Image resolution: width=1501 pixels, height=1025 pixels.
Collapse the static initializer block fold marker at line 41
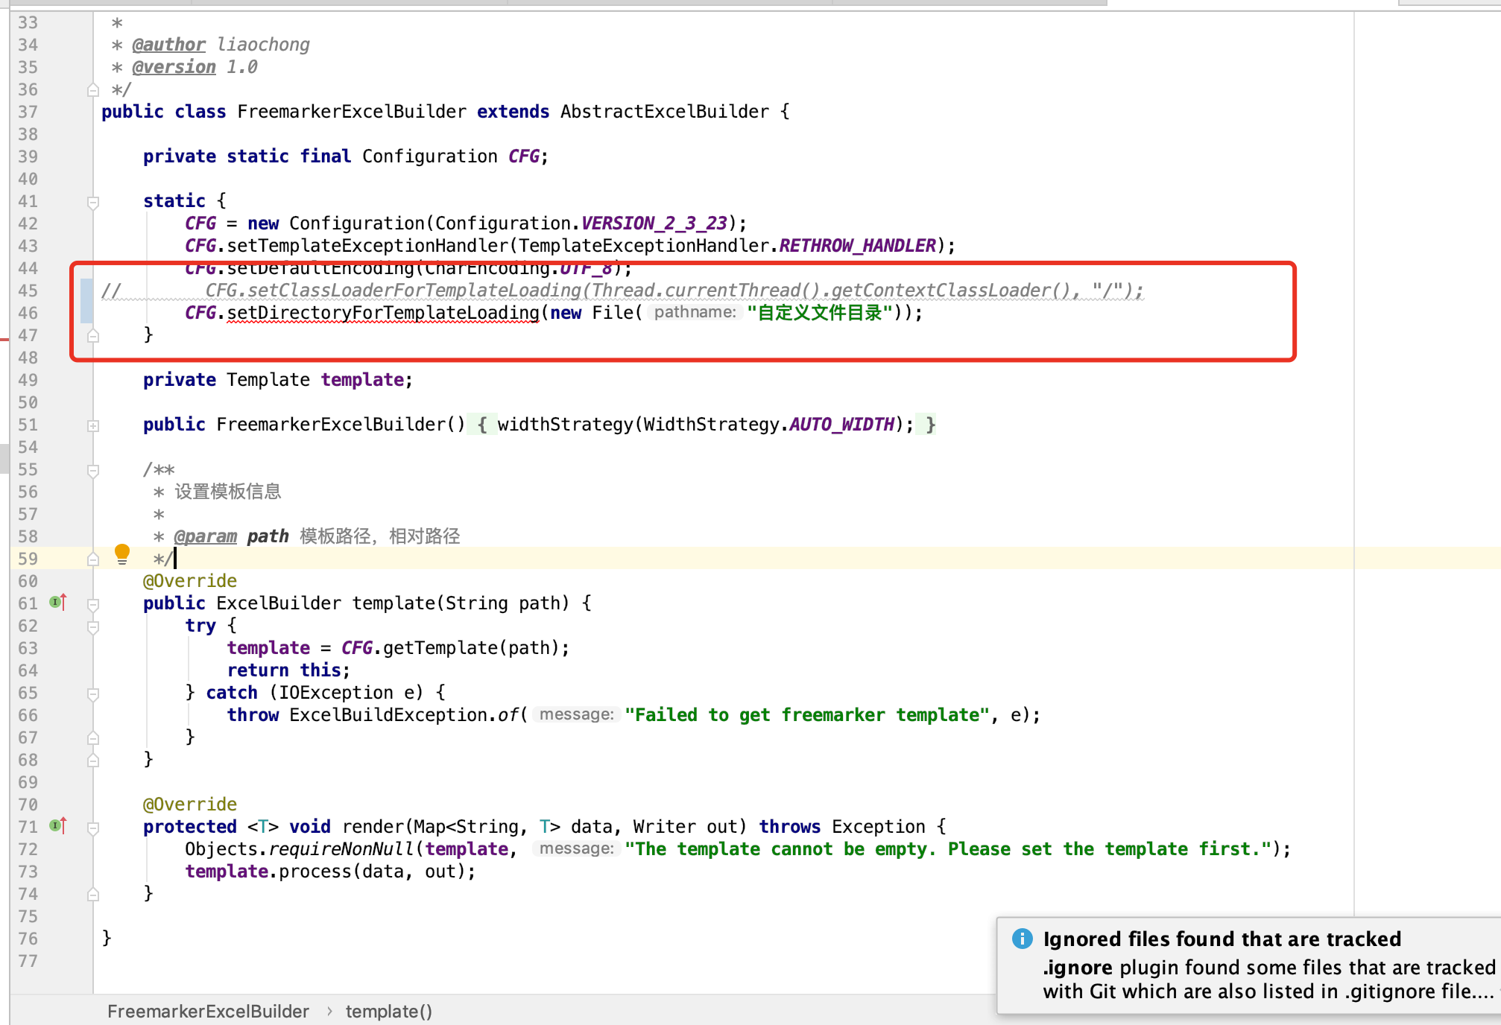[93, 201]
